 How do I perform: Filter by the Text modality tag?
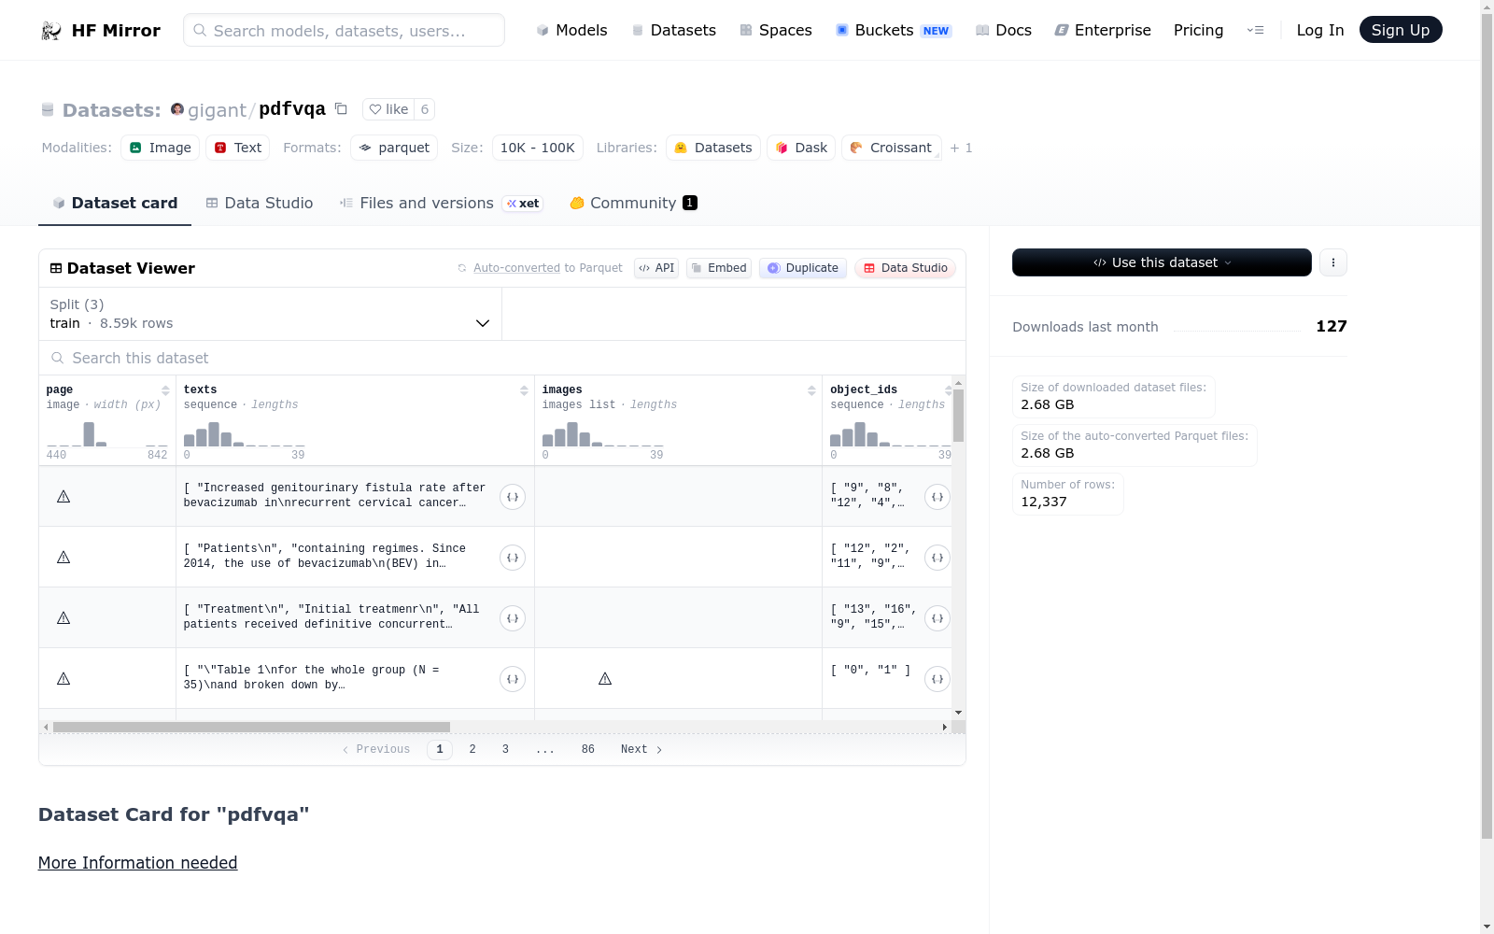click(237, 148)
